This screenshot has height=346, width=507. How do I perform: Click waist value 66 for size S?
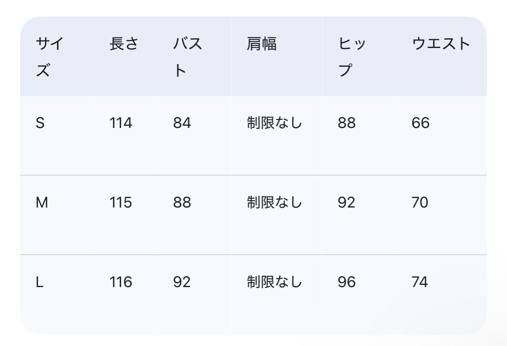420,123
